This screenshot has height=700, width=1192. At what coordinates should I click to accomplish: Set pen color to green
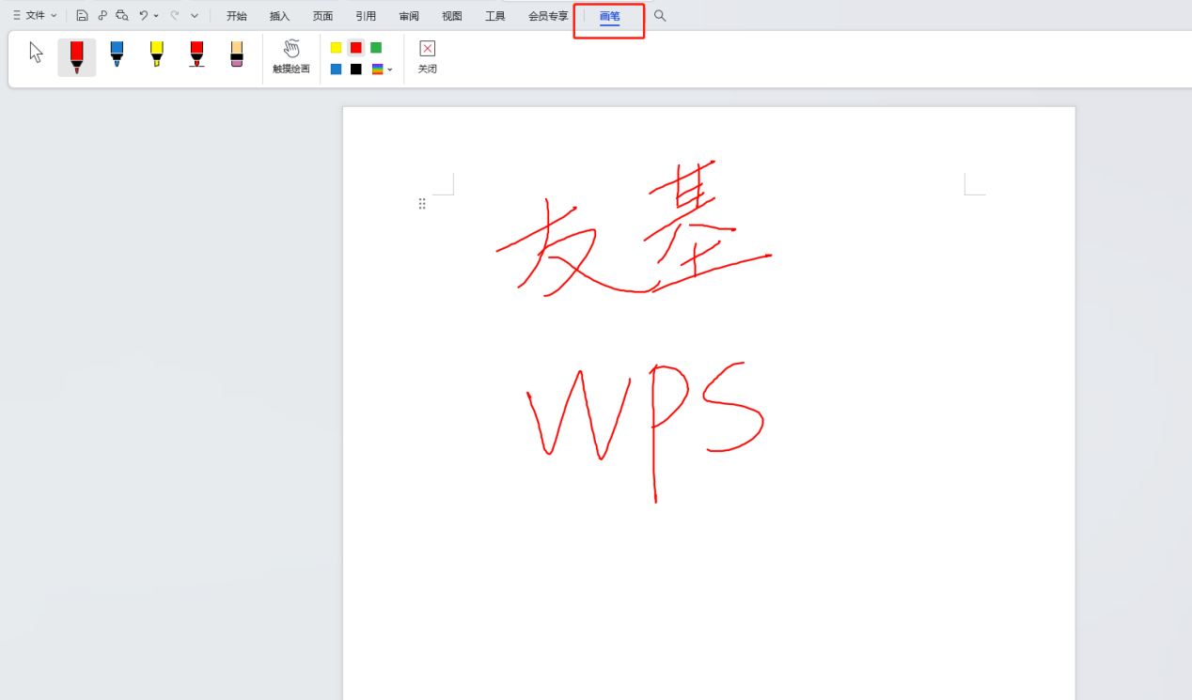376,48
